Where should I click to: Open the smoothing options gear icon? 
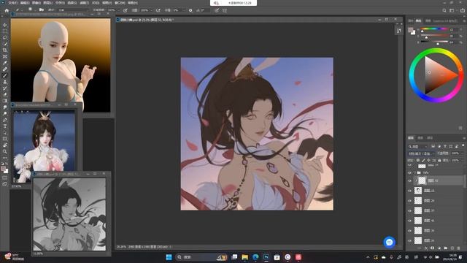(190, 10)
